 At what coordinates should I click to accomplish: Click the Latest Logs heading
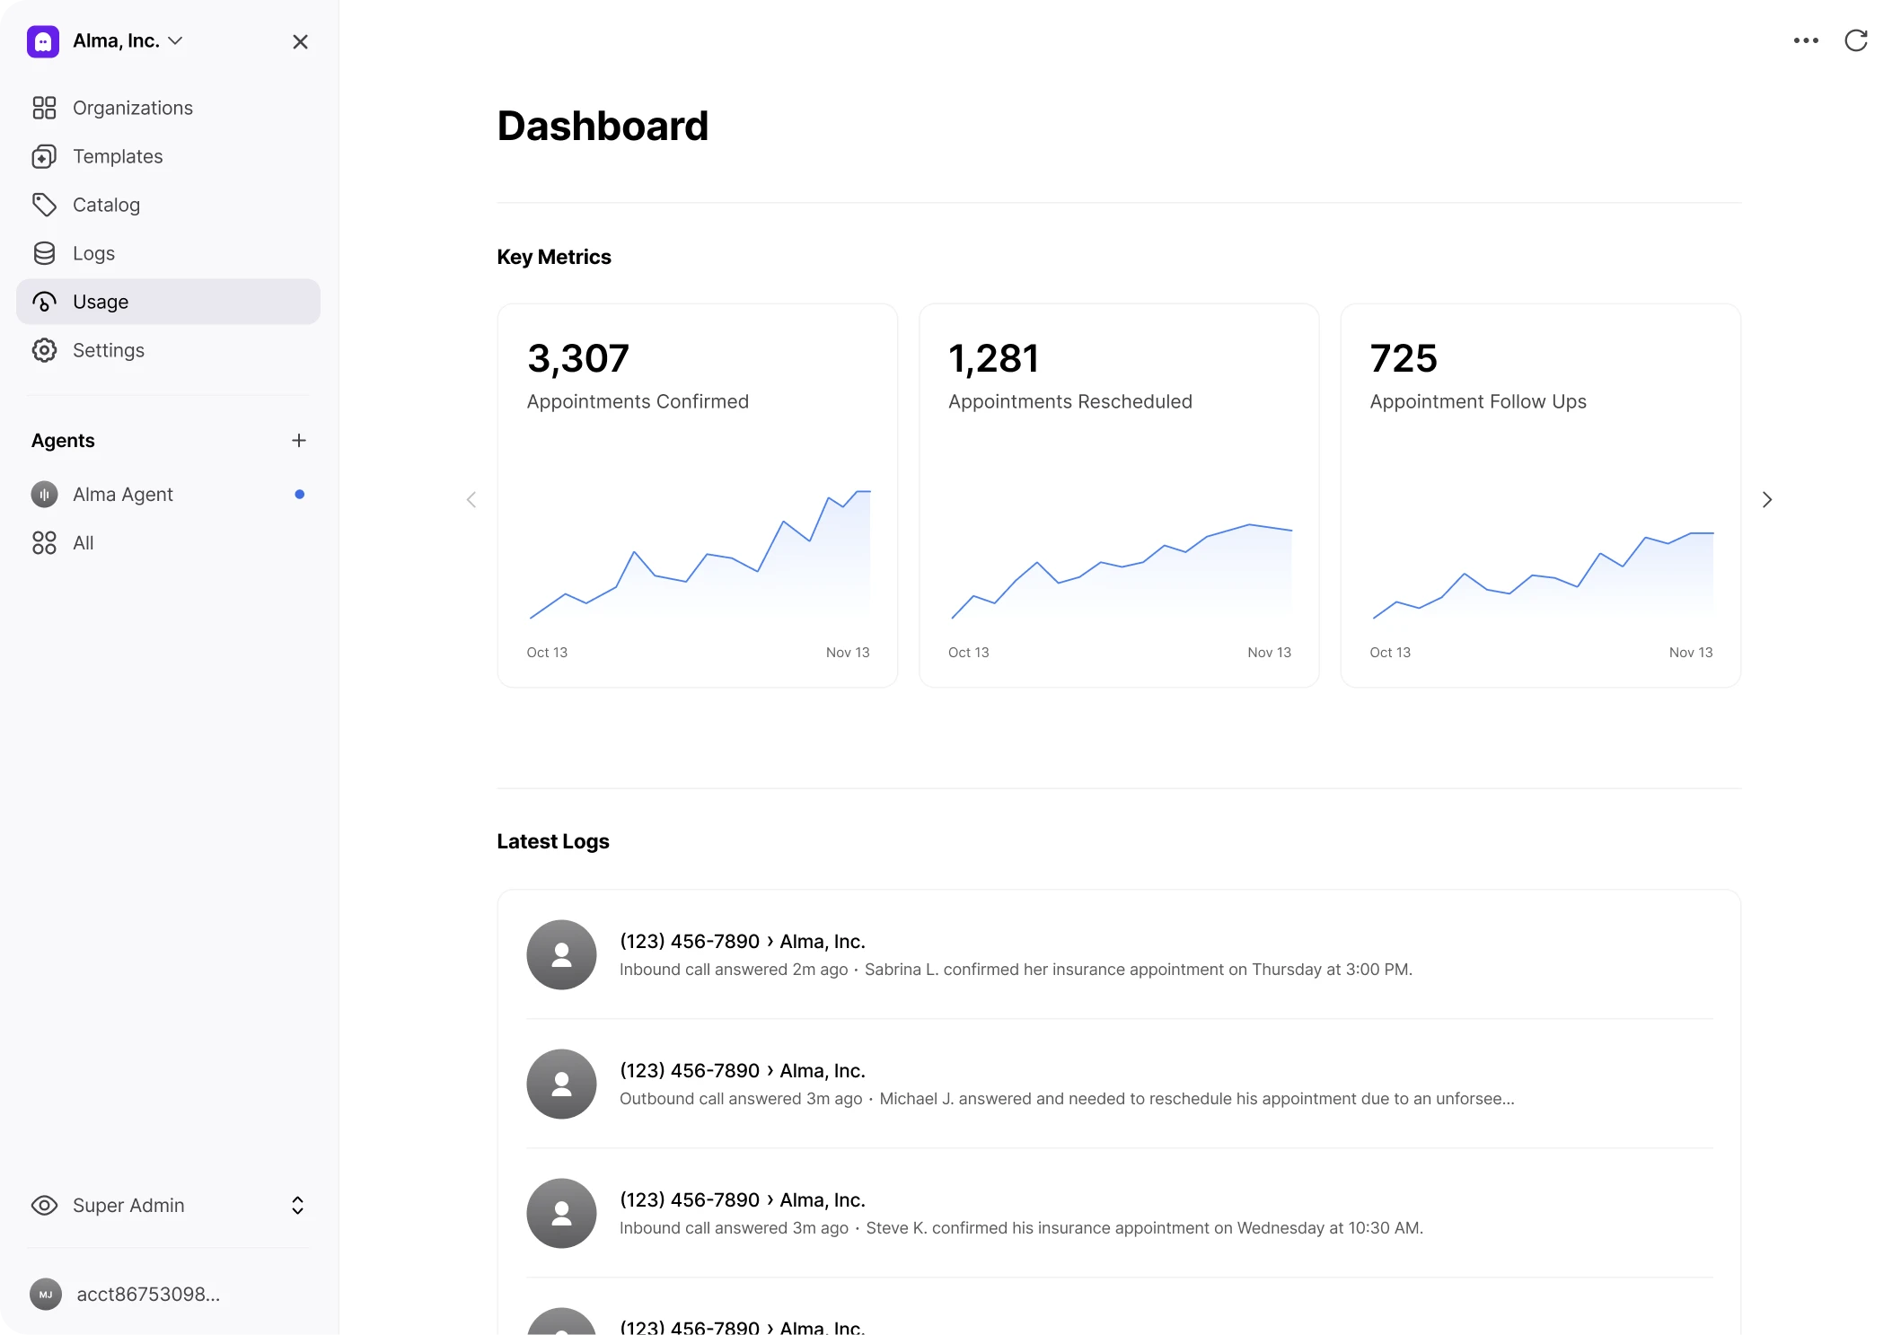pyautogui.click(x=553, y=842)
